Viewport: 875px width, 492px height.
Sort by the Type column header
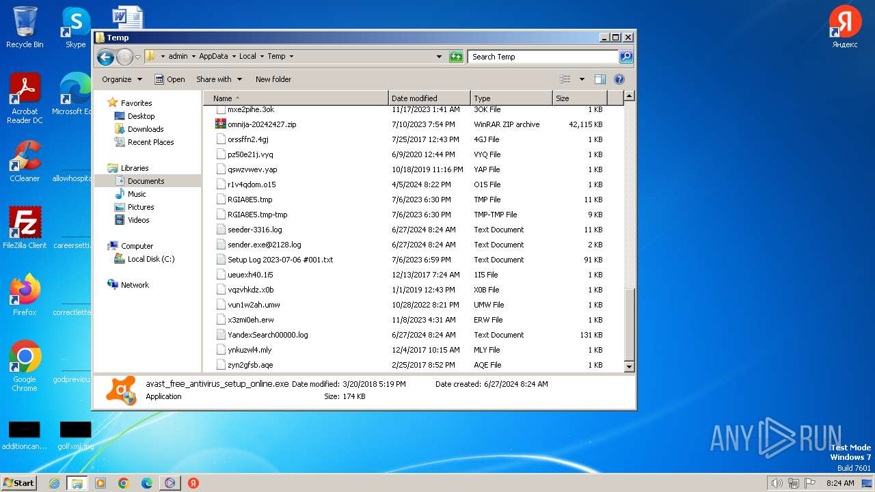tap(511, 98)
